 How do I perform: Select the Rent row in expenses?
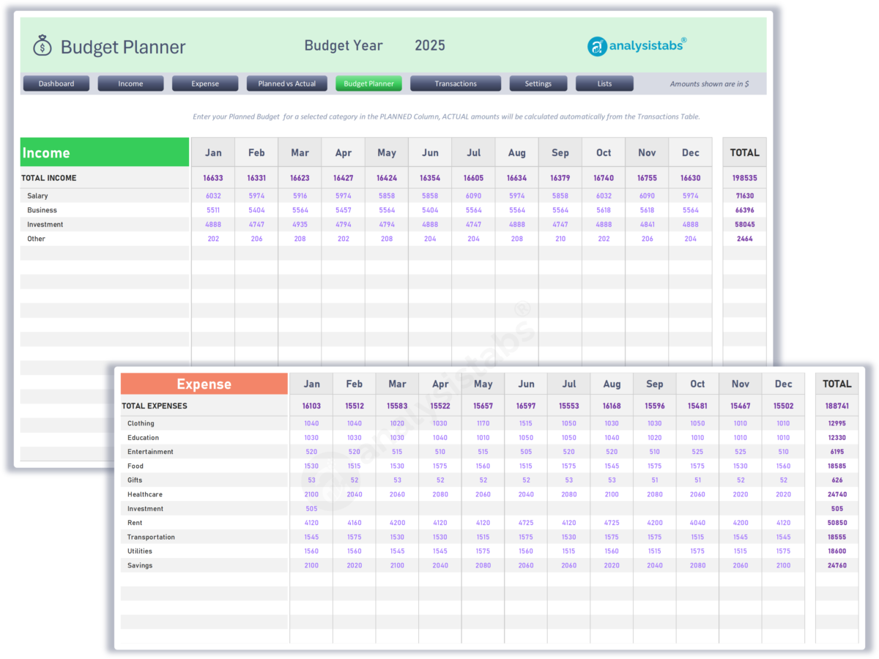[x=136, y=522]
